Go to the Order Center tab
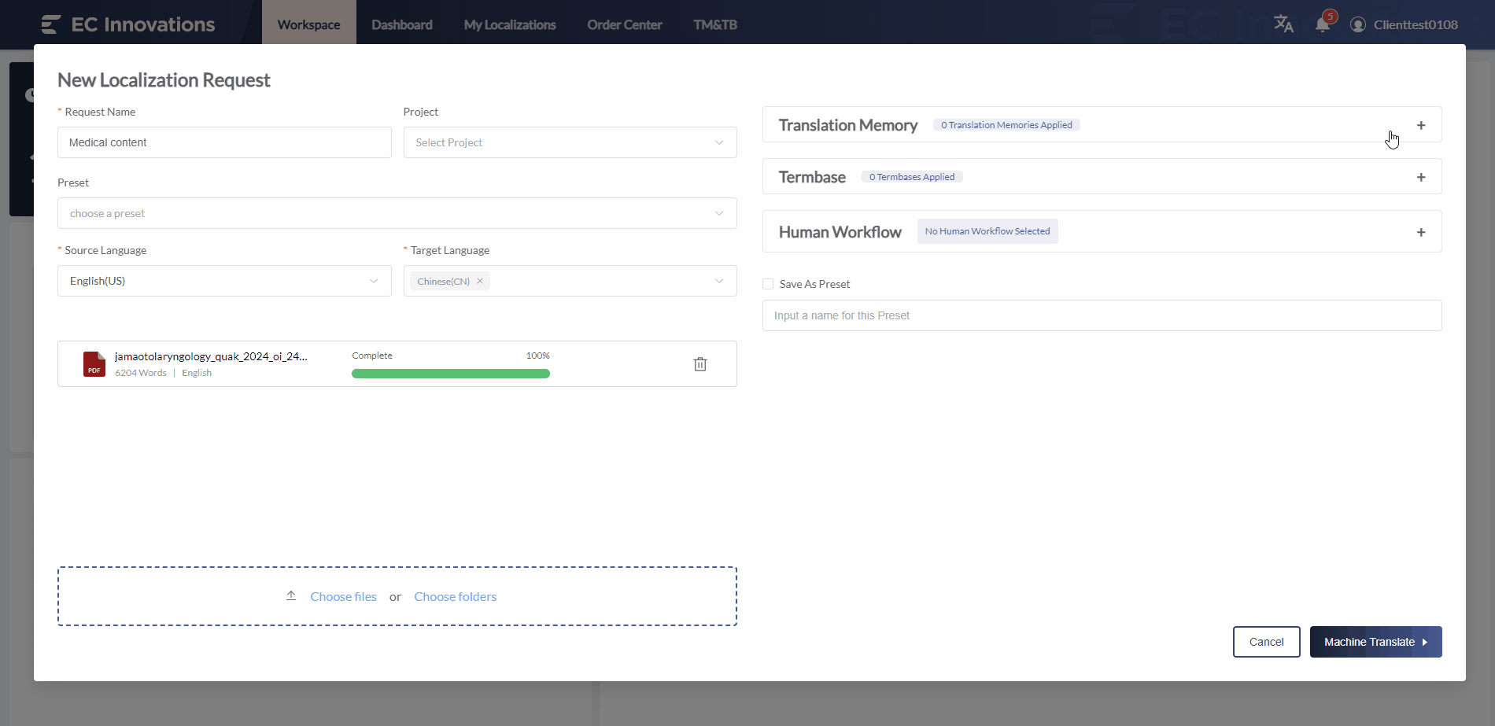This screenshot has height=726, width=1495. 624,24
